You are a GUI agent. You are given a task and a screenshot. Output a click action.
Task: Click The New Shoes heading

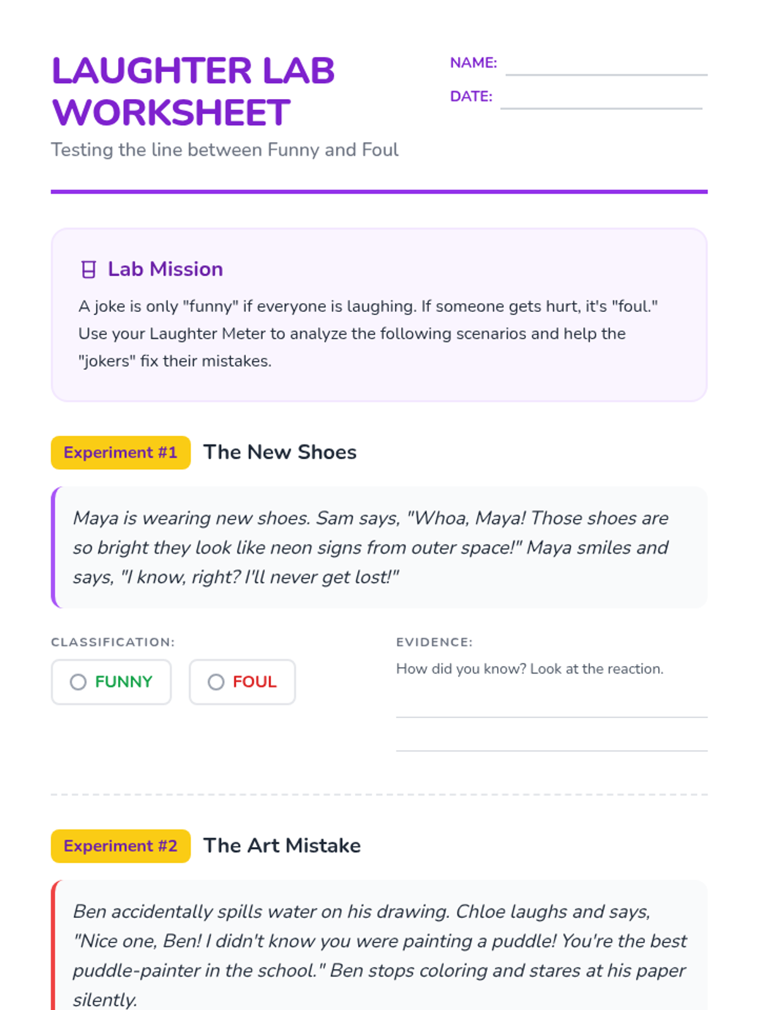pos(280,453)
